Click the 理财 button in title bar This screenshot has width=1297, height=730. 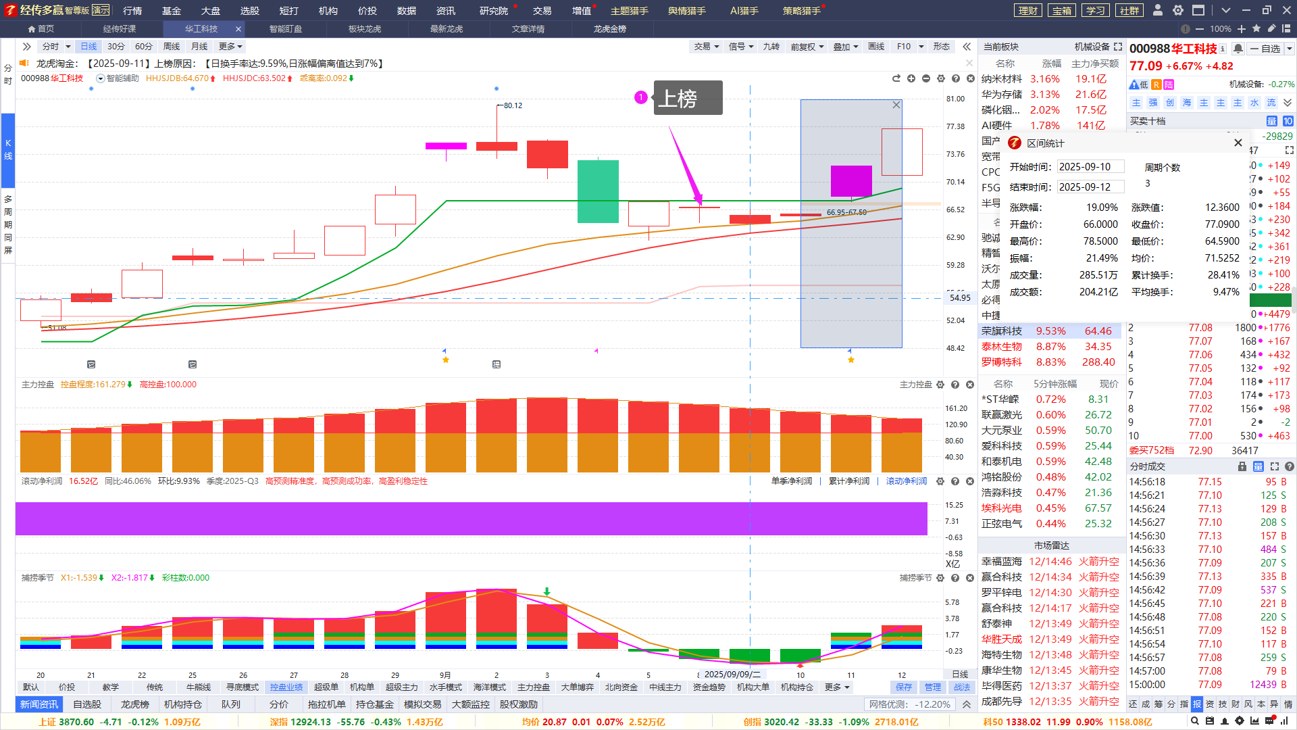click(1028, 11)
